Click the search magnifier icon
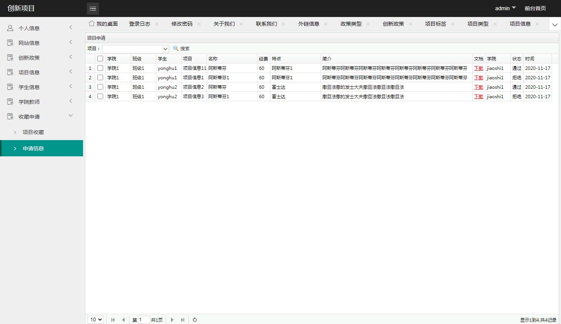The image size is (561, 324). click(176, 48)
